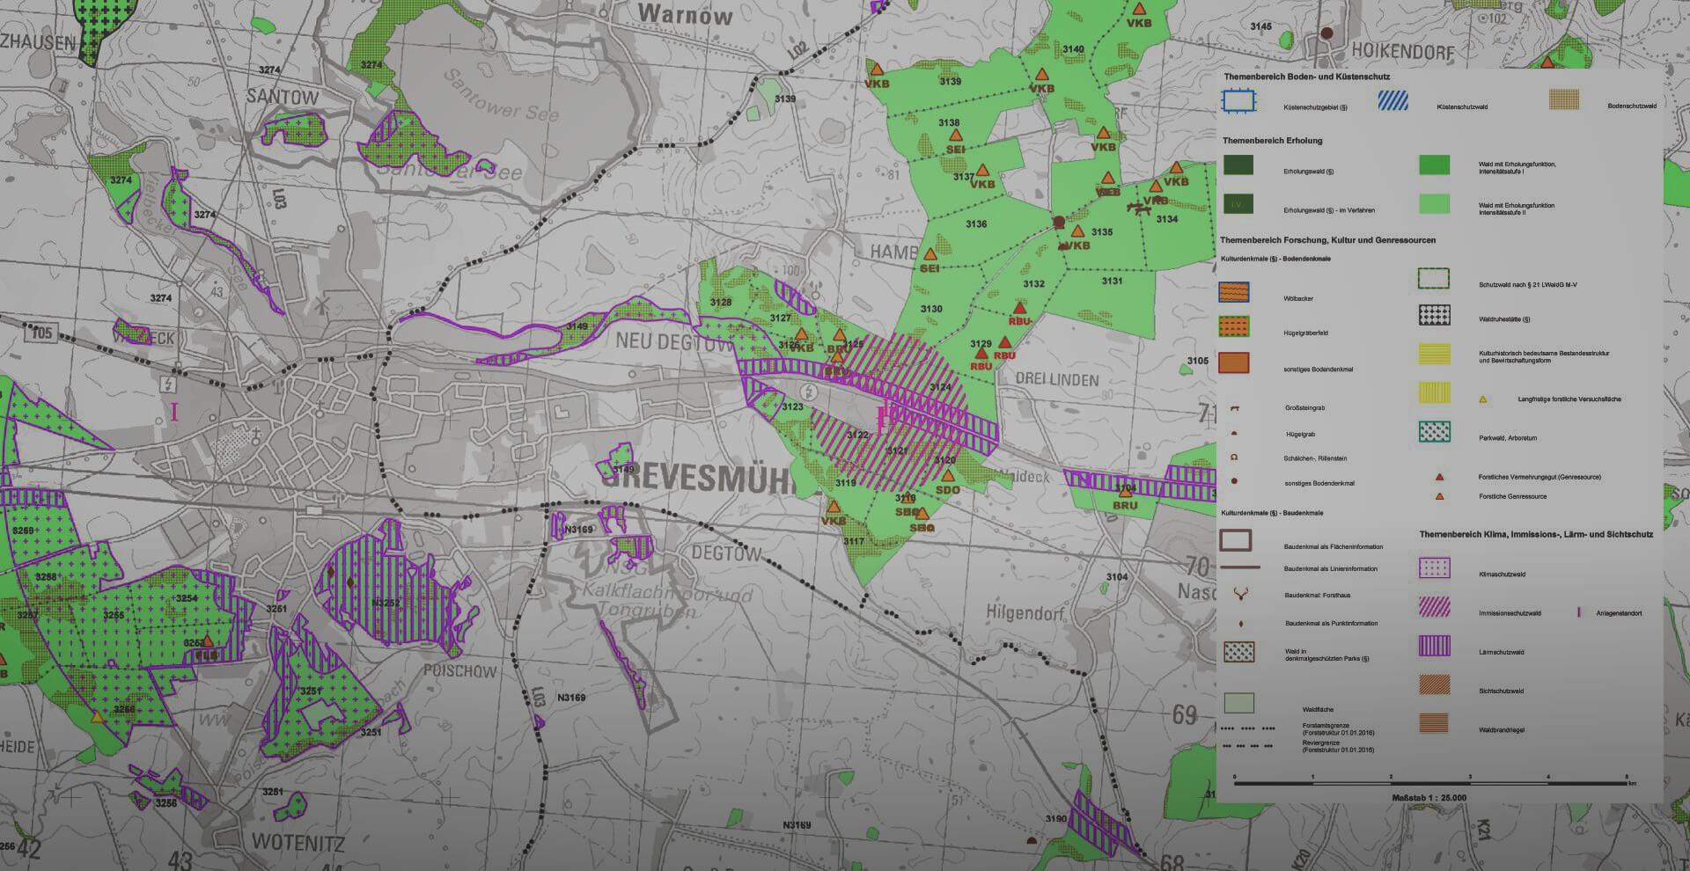
Task: Pick the Intensitätsstufe II light green swatch
Action: 1434,204
